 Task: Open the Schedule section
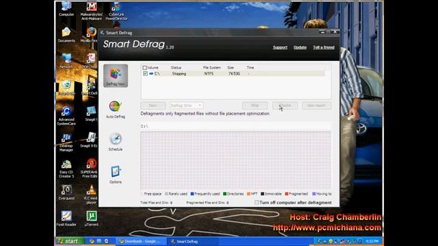[x=116, y=142]
